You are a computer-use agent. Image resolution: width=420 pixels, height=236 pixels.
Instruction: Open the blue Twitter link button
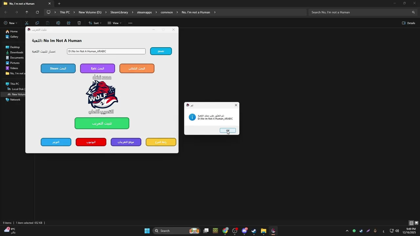tap(56, 142)
